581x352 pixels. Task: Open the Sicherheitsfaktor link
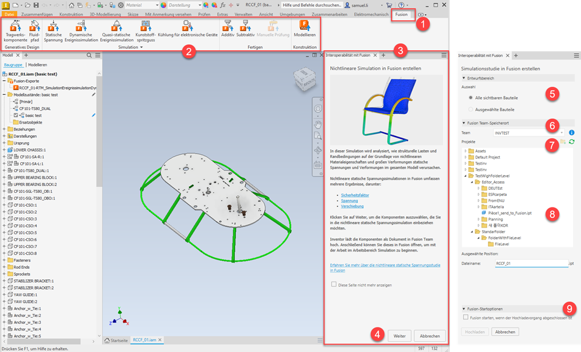[x=355, y=195]
